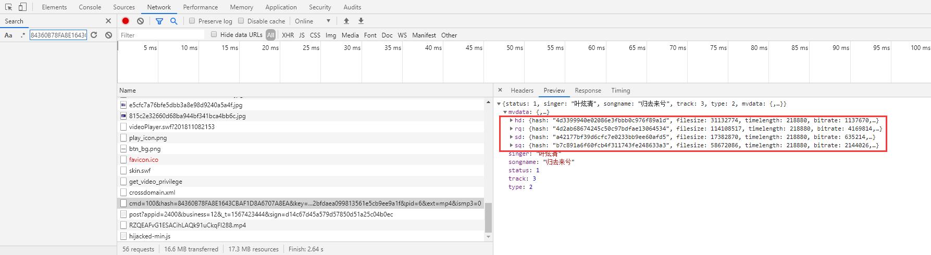
Task: Expand the hd entry in mvdata
Action: click(511, 120)
